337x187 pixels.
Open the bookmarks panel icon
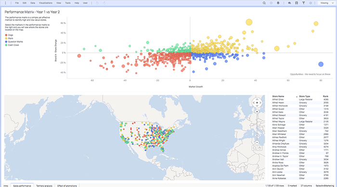pyautogui.click(x=297, y=3)
